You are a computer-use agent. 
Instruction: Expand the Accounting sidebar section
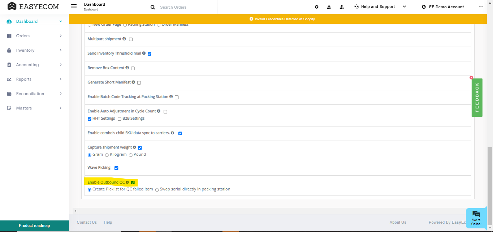pyautogui.click(x=61, y=65)
